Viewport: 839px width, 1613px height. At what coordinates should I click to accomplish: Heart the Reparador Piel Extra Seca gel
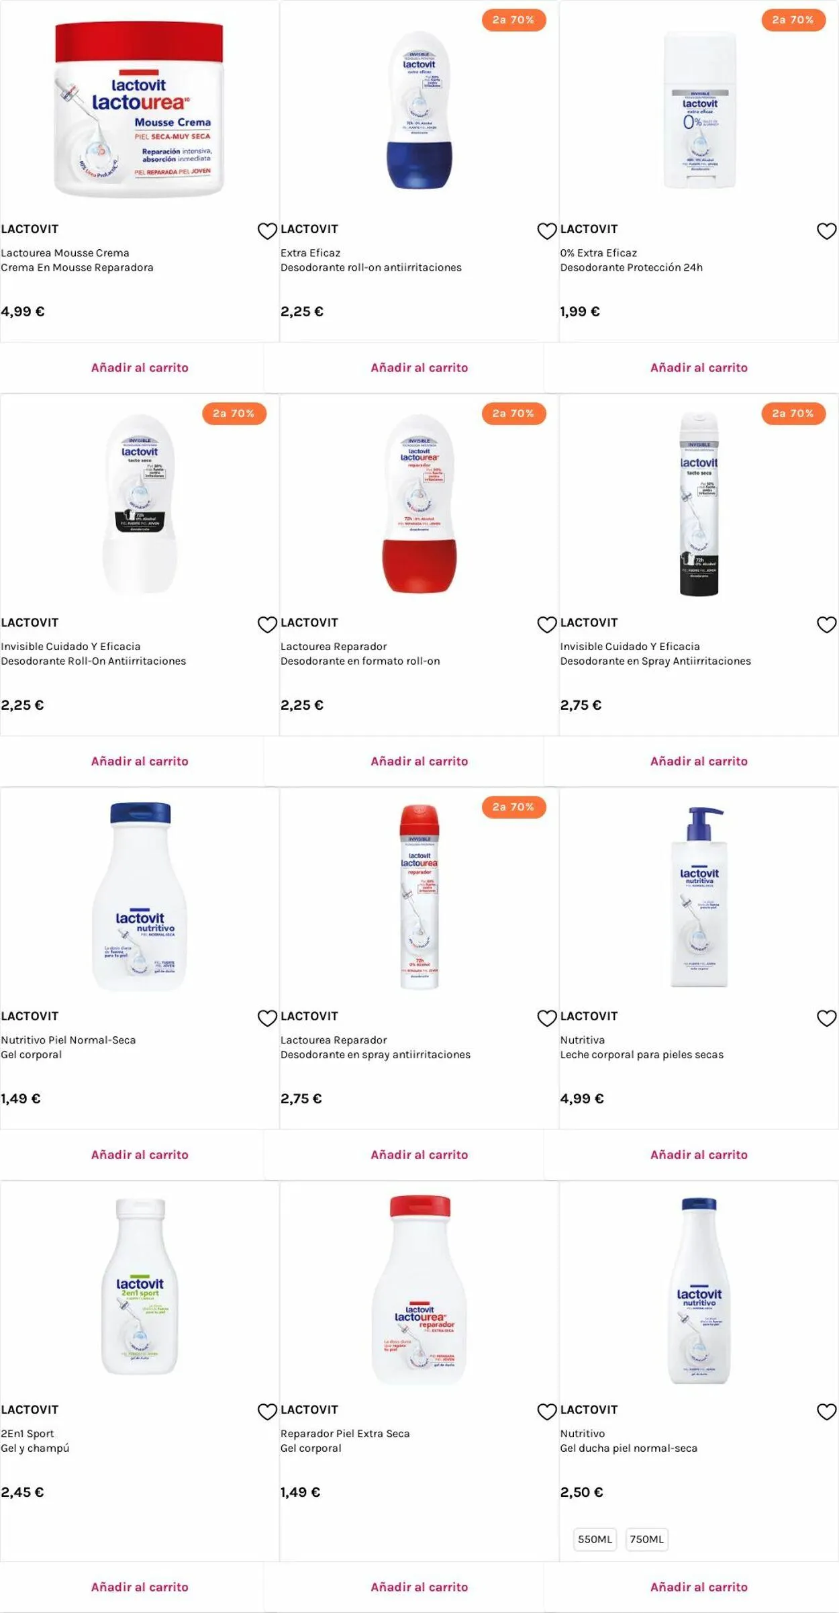547,1412
